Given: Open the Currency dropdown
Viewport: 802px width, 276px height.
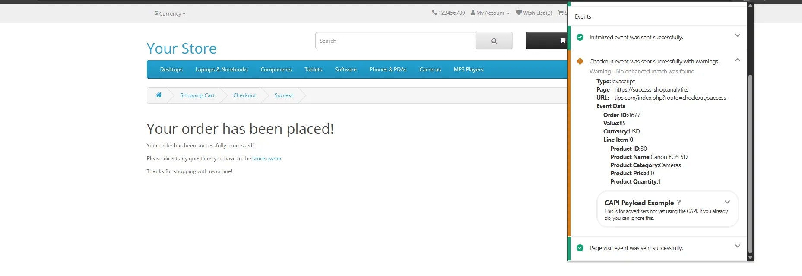Looking at the screenshot, I should click(x=170, y=13).
